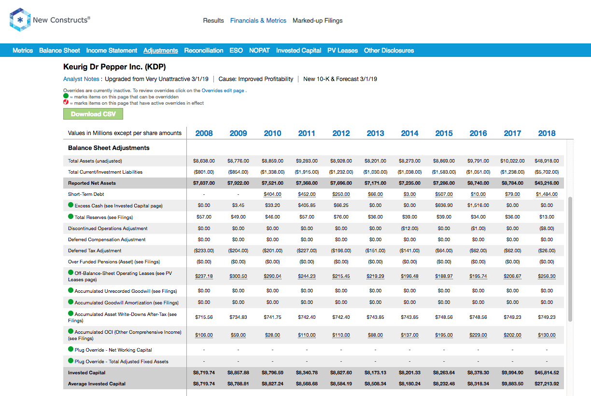Open the $1,484.00 Short-Term Debt value for 2018
Image resolution: width=591 pixels, height=396 pixels.
pos(547,194)
